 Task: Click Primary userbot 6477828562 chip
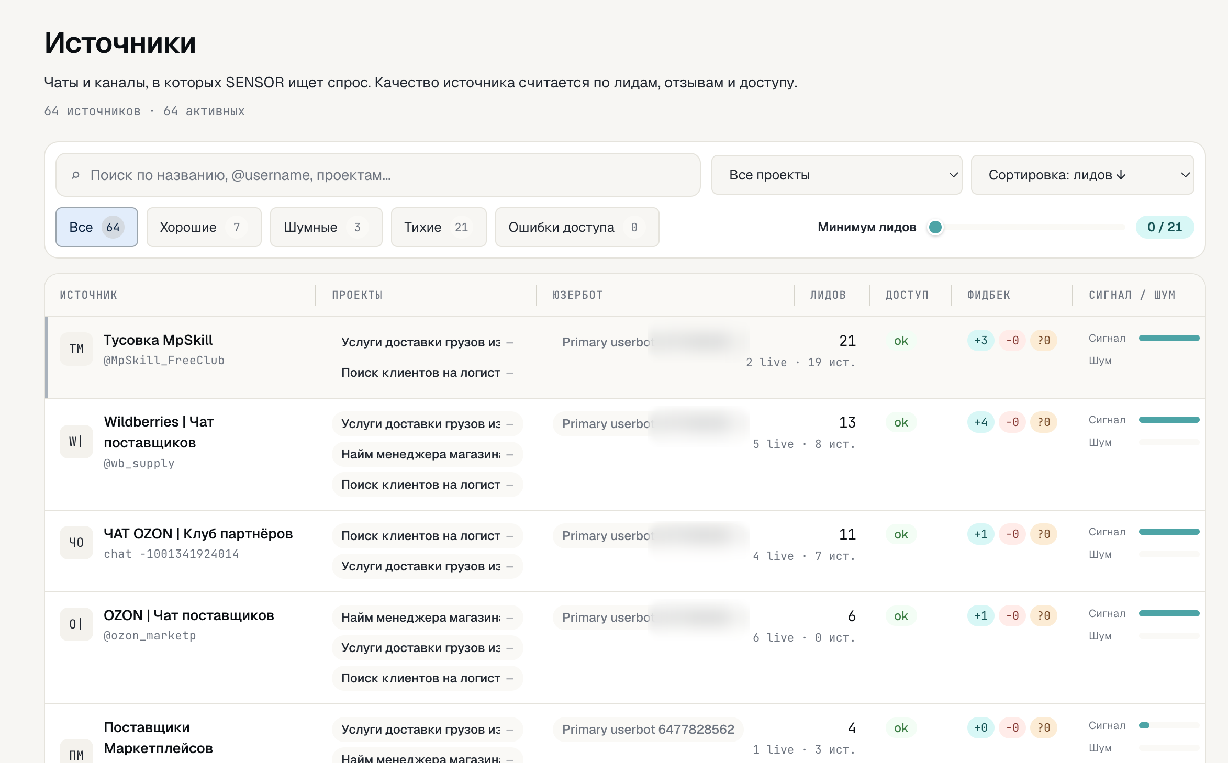coord(648,730)
